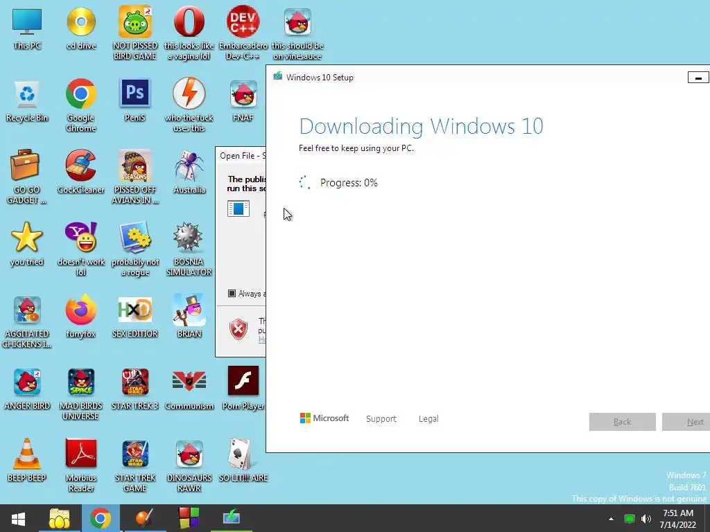Open the paint taskbar icon
This screenshot has height=532, width=710.
(x=145, y=518)
